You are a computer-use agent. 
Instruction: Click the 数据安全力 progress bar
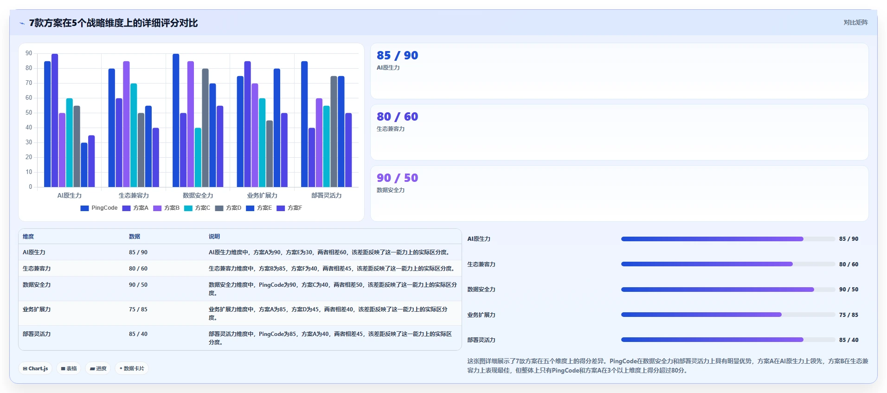click(728, 290)
